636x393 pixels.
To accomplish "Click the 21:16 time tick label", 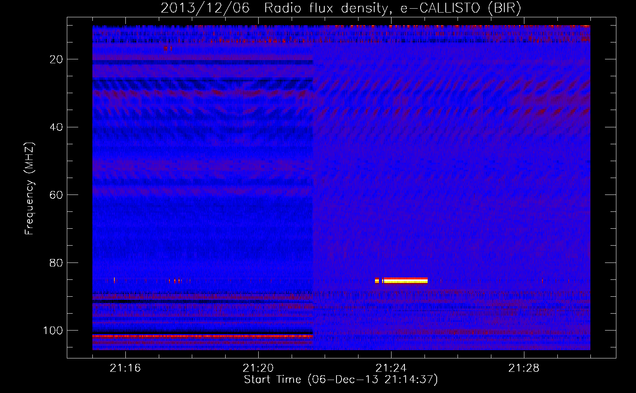I will pyautogui.click(x=125, y=368).
